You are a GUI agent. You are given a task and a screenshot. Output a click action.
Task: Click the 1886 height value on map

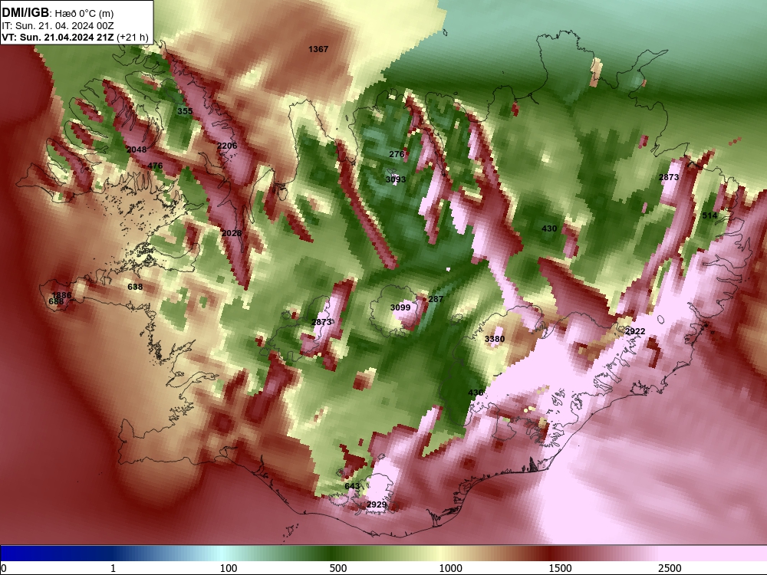61,295
